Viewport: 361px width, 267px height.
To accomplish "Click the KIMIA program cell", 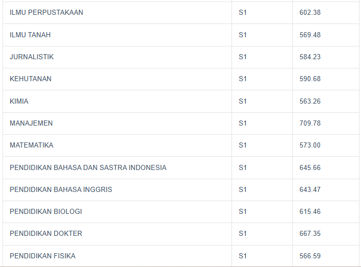I will coord(19,101).
